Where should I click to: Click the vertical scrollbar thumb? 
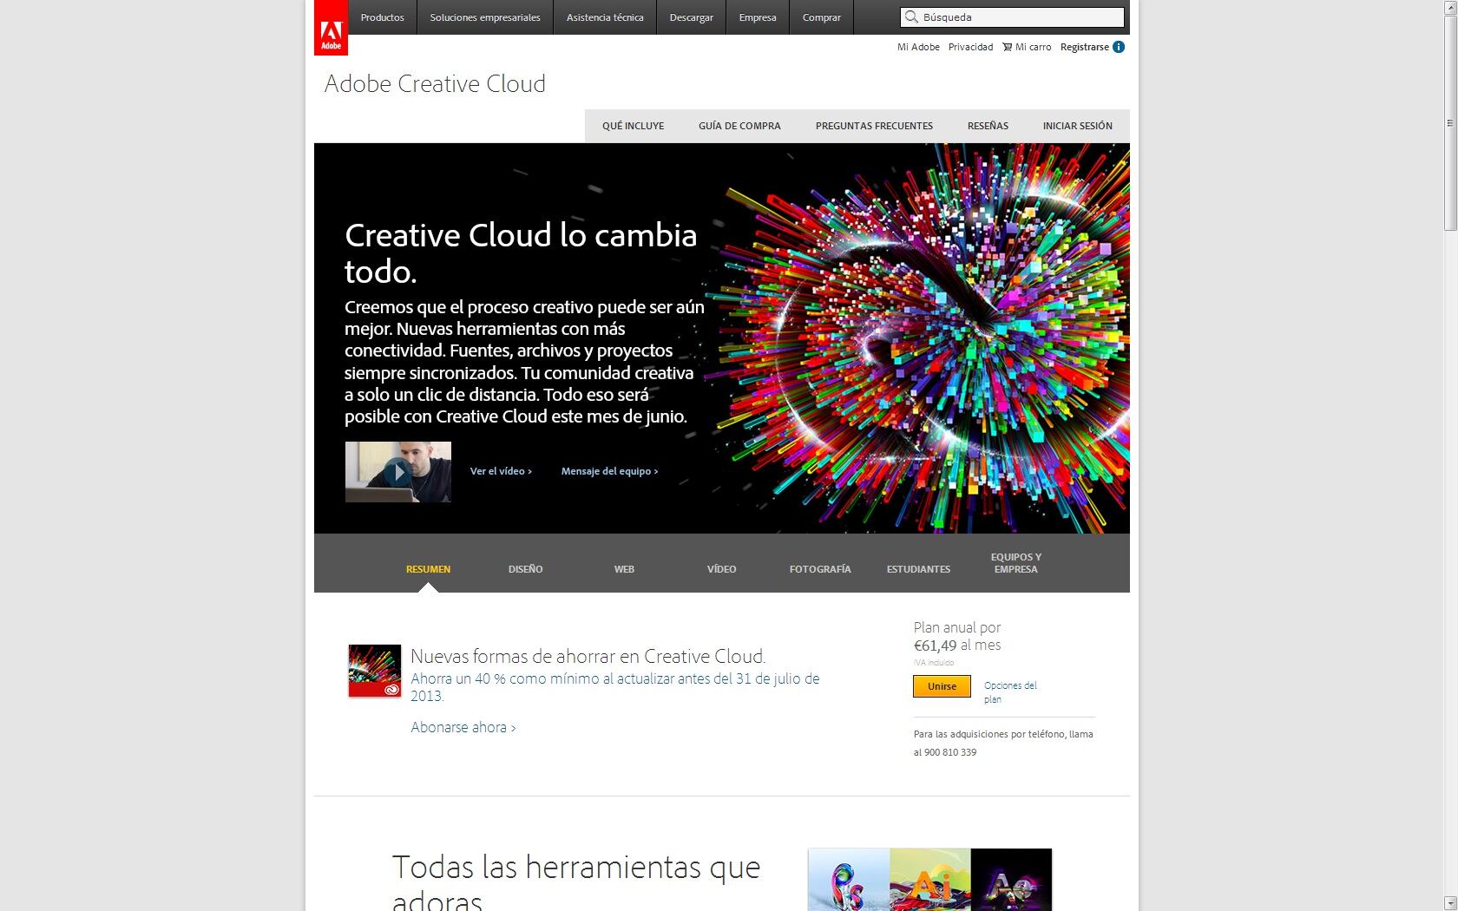1450,124
